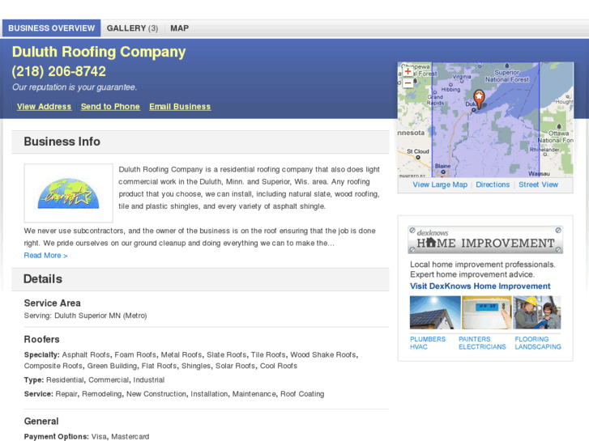589x441 pixels.
Task: Zoom in on the map with plus button
Action: [x=408, y=71]
